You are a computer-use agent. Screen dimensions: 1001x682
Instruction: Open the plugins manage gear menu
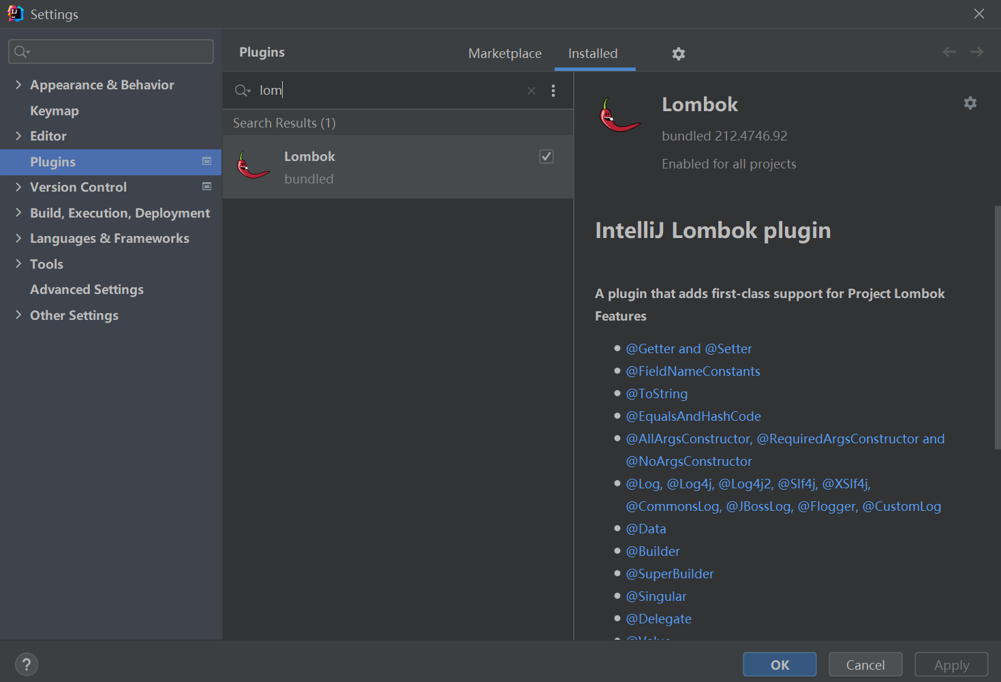679,54
